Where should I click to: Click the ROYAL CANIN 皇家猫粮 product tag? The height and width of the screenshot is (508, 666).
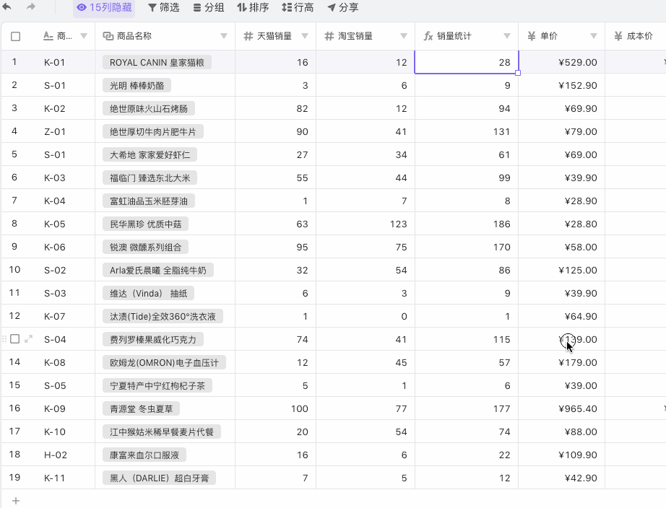(157, 63)
